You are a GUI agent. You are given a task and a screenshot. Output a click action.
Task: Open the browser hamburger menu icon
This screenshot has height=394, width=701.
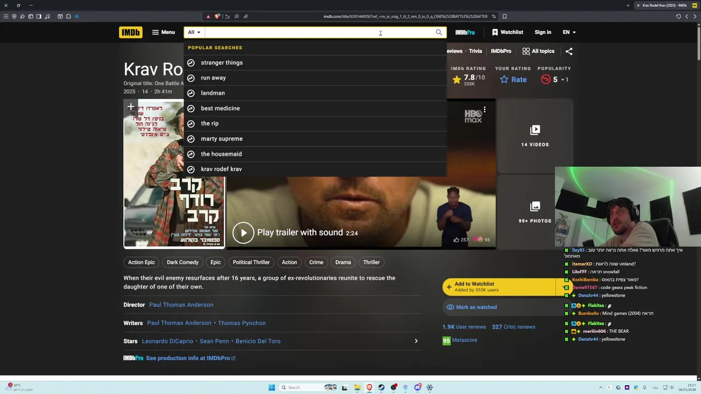6,16
